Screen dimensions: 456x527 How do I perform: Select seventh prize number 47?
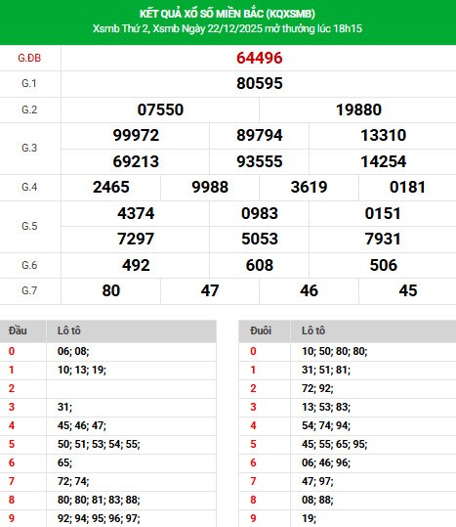point(210,290)
